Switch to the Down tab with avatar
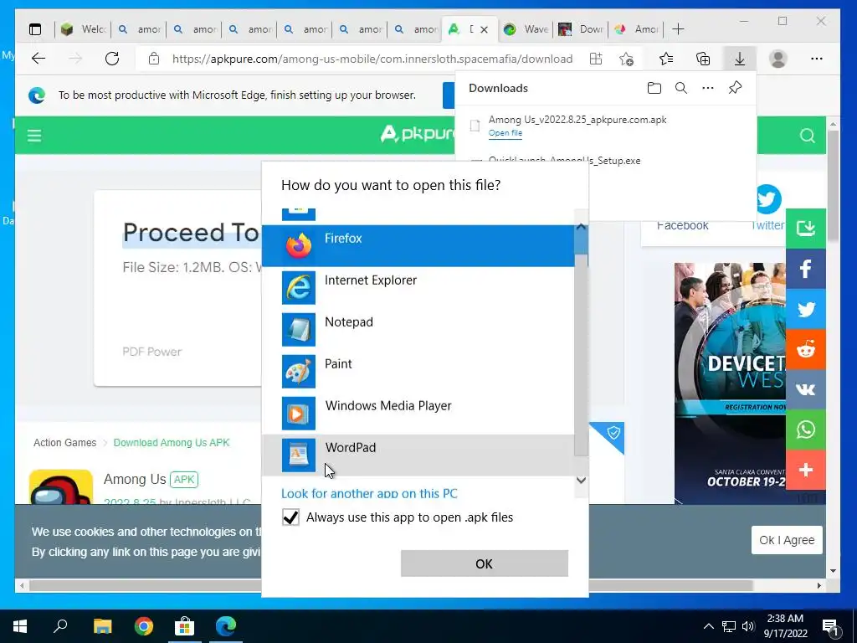 click(x=581, y=29)
